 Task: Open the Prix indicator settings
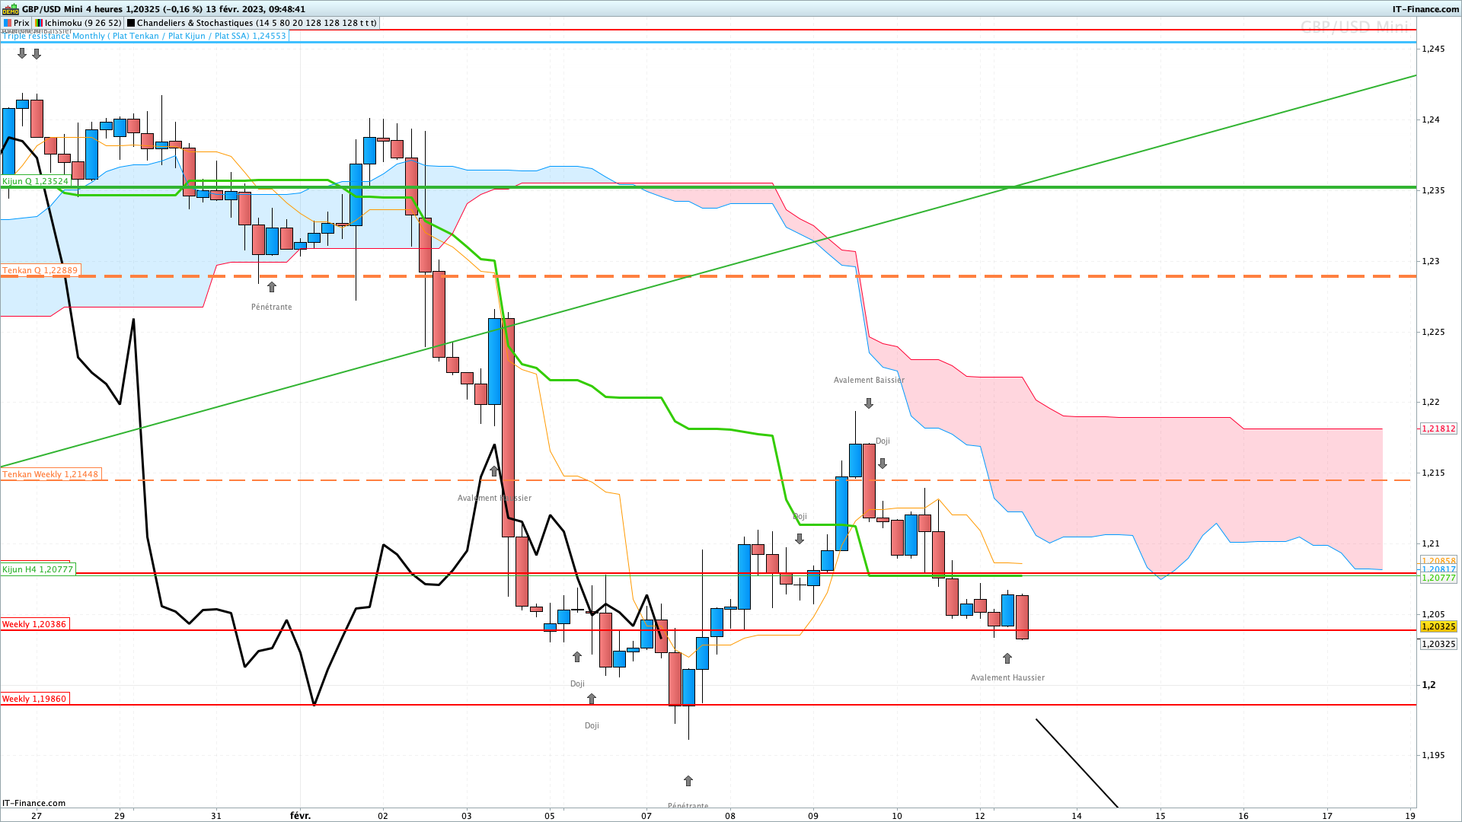(16, 23)
